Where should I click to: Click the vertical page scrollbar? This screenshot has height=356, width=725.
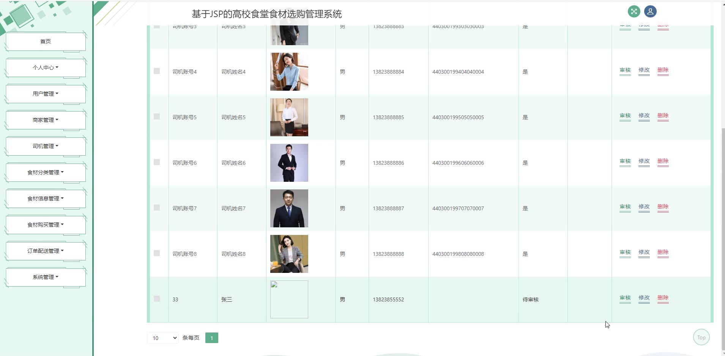pyautogui.click(x=723, y=239)
